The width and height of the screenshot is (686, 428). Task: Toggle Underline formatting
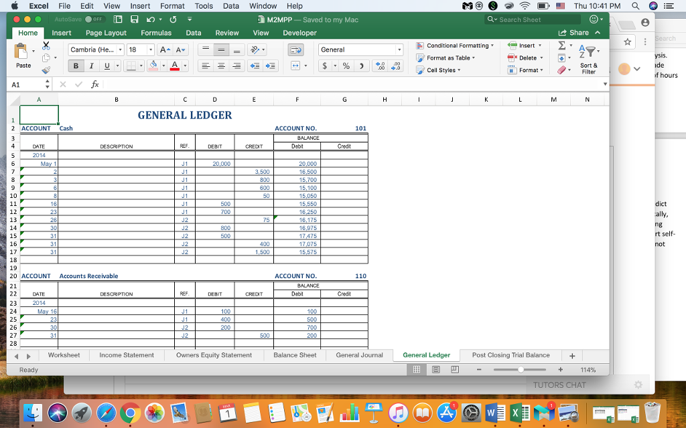click(107, 66)
